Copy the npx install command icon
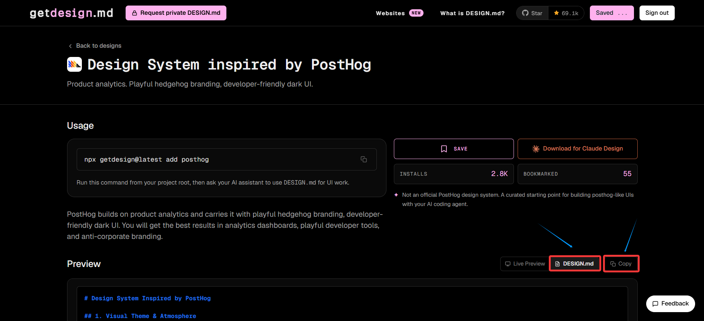Image resolution: width=704 pixels, height=321 pixels. point(364,159)
